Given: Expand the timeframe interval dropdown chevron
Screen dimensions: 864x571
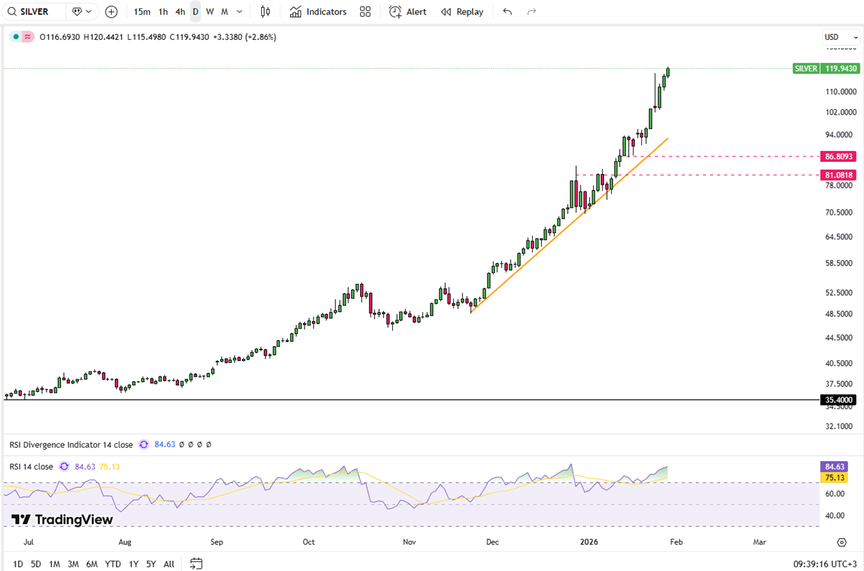Looking at the screenshot, I should 238,12.
